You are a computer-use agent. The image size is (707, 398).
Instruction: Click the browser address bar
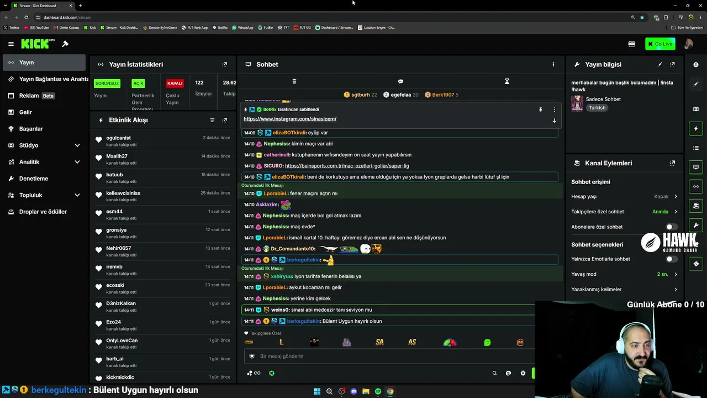(x=331, y=17)
